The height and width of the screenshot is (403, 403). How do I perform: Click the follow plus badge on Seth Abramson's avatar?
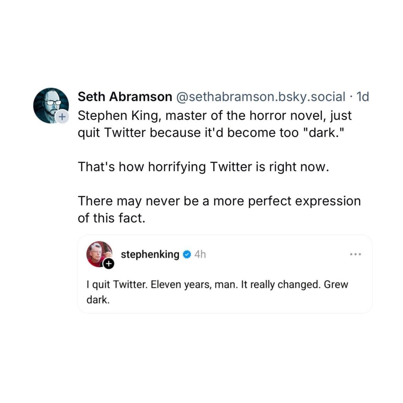coord(62,117)
